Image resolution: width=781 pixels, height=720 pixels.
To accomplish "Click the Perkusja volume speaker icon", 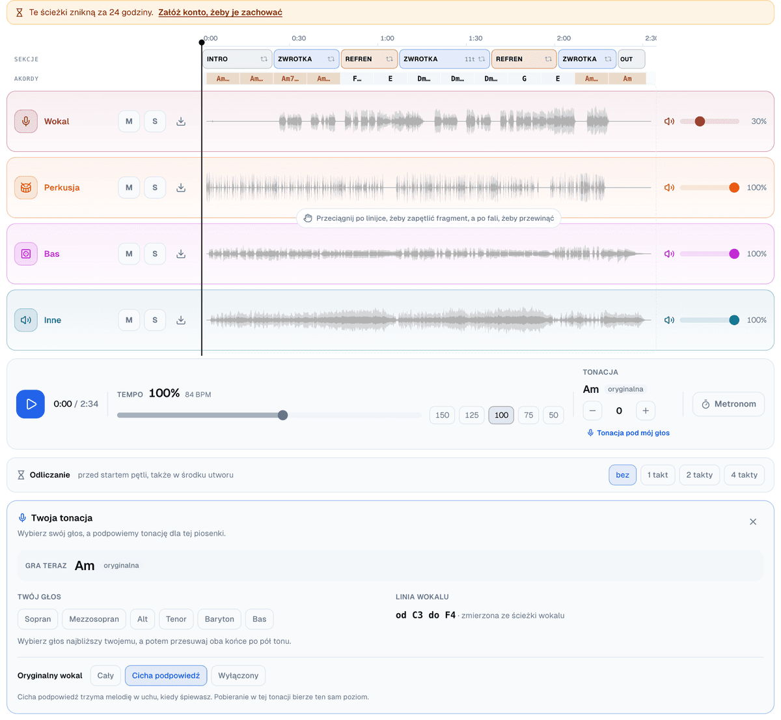I will 669,188.
